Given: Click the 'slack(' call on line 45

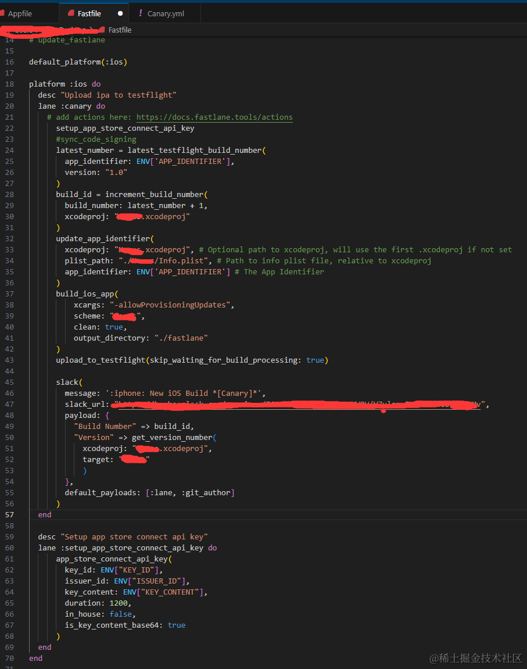Looking at the screenshot, I should [69, 382].
